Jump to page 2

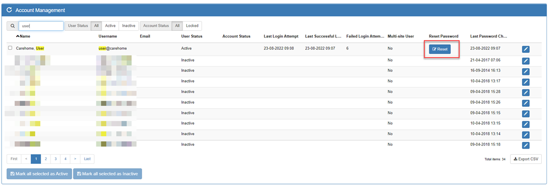pos(45,159)
